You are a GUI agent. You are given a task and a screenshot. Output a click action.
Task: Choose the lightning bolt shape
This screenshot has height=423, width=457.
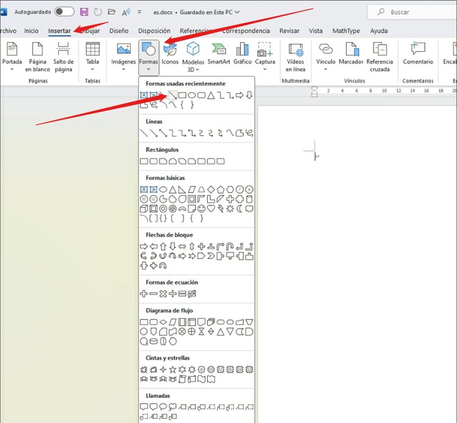[221, 208]
